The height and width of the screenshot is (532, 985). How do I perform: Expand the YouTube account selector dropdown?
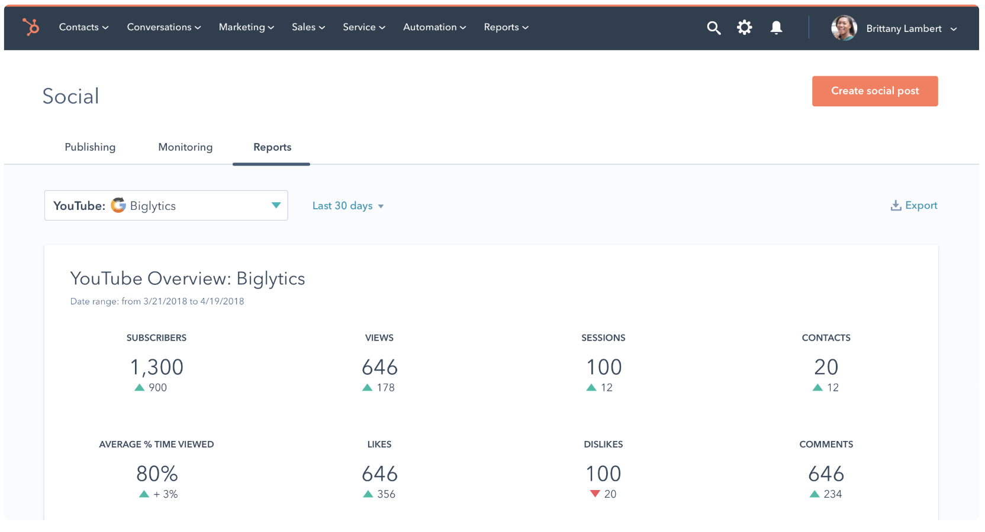click(276, 205)
